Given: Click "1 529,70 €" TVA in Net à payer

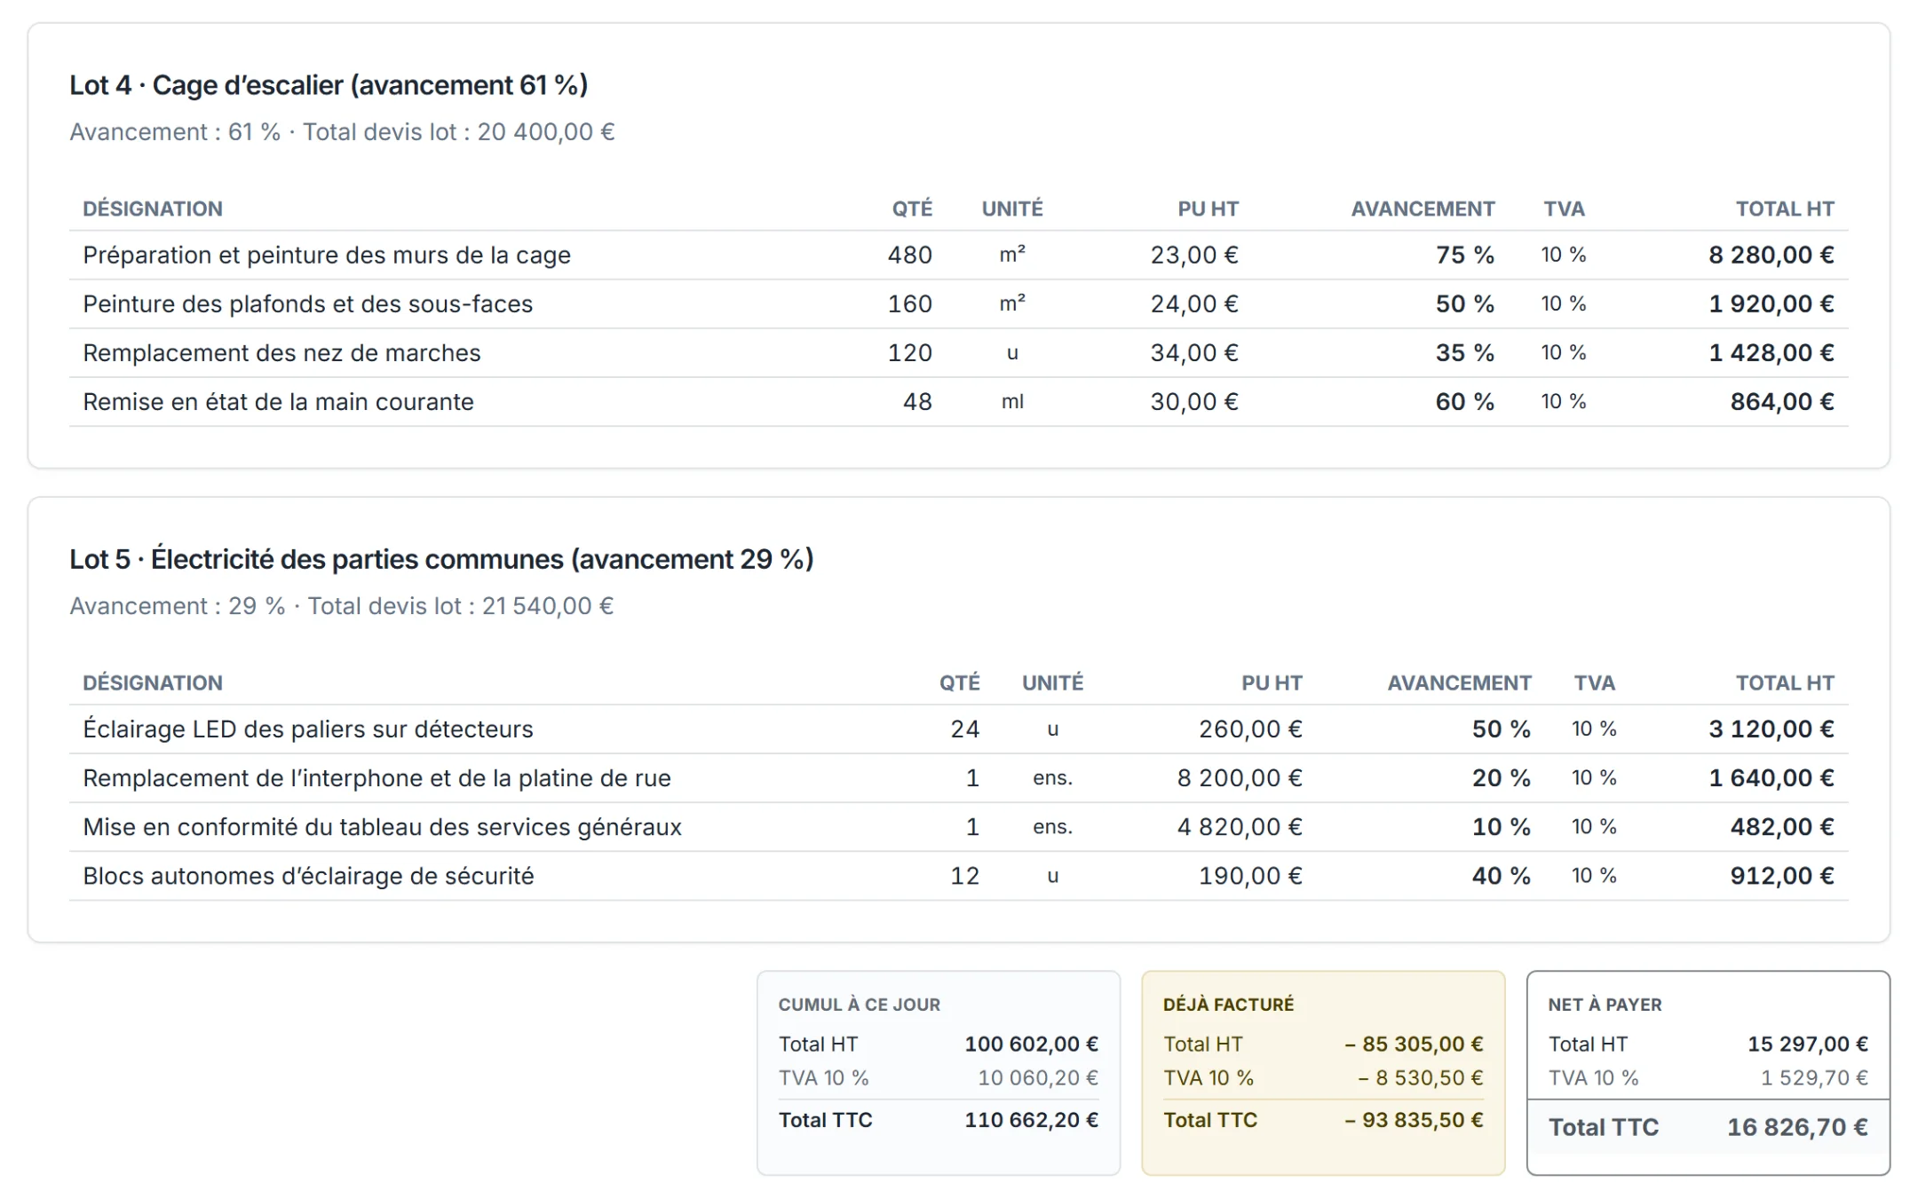Looking at the screenshot, I should (x=1814, y=1078).
